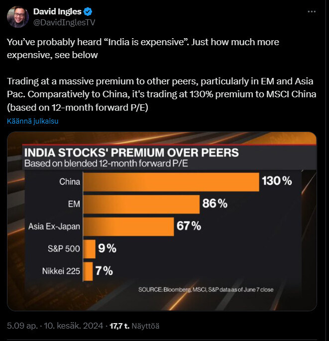Click the Nikkei 225 bar
Screen dimensions: 329x341
[x=88, y=271]
